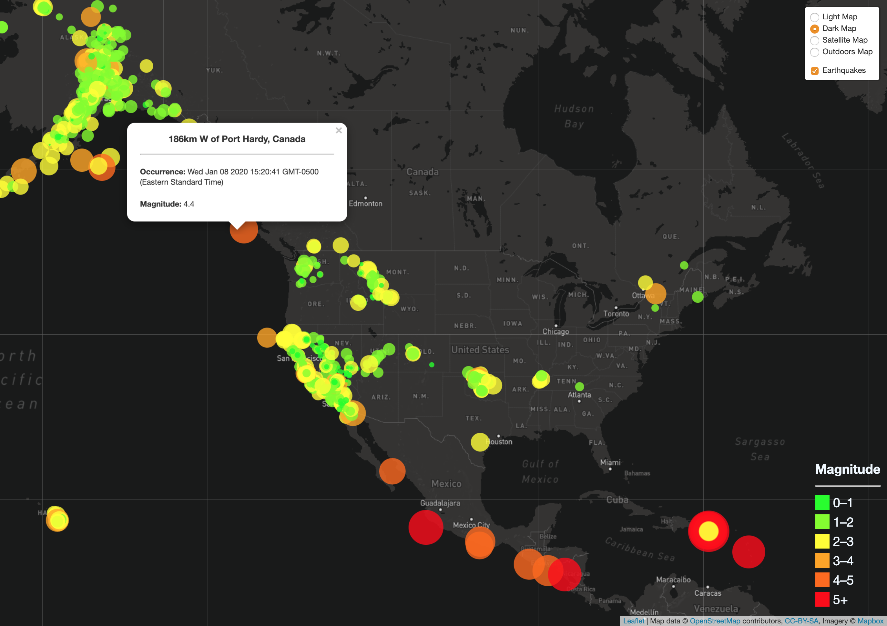Click the green 0–1 legend swatch
The width and height of the screenshot is (887, 626).
click(822, 502)
